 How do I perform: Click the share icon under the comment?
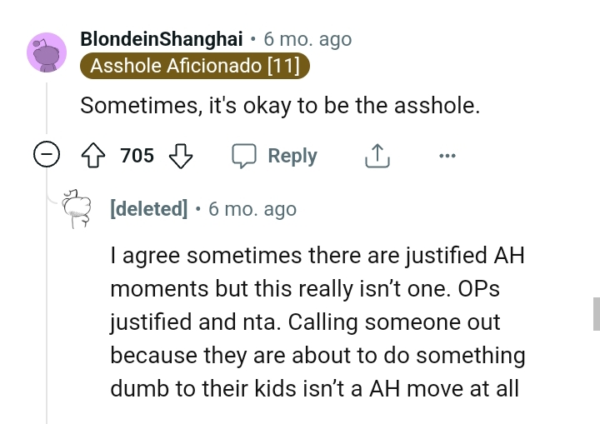click(x=377, y=156)
